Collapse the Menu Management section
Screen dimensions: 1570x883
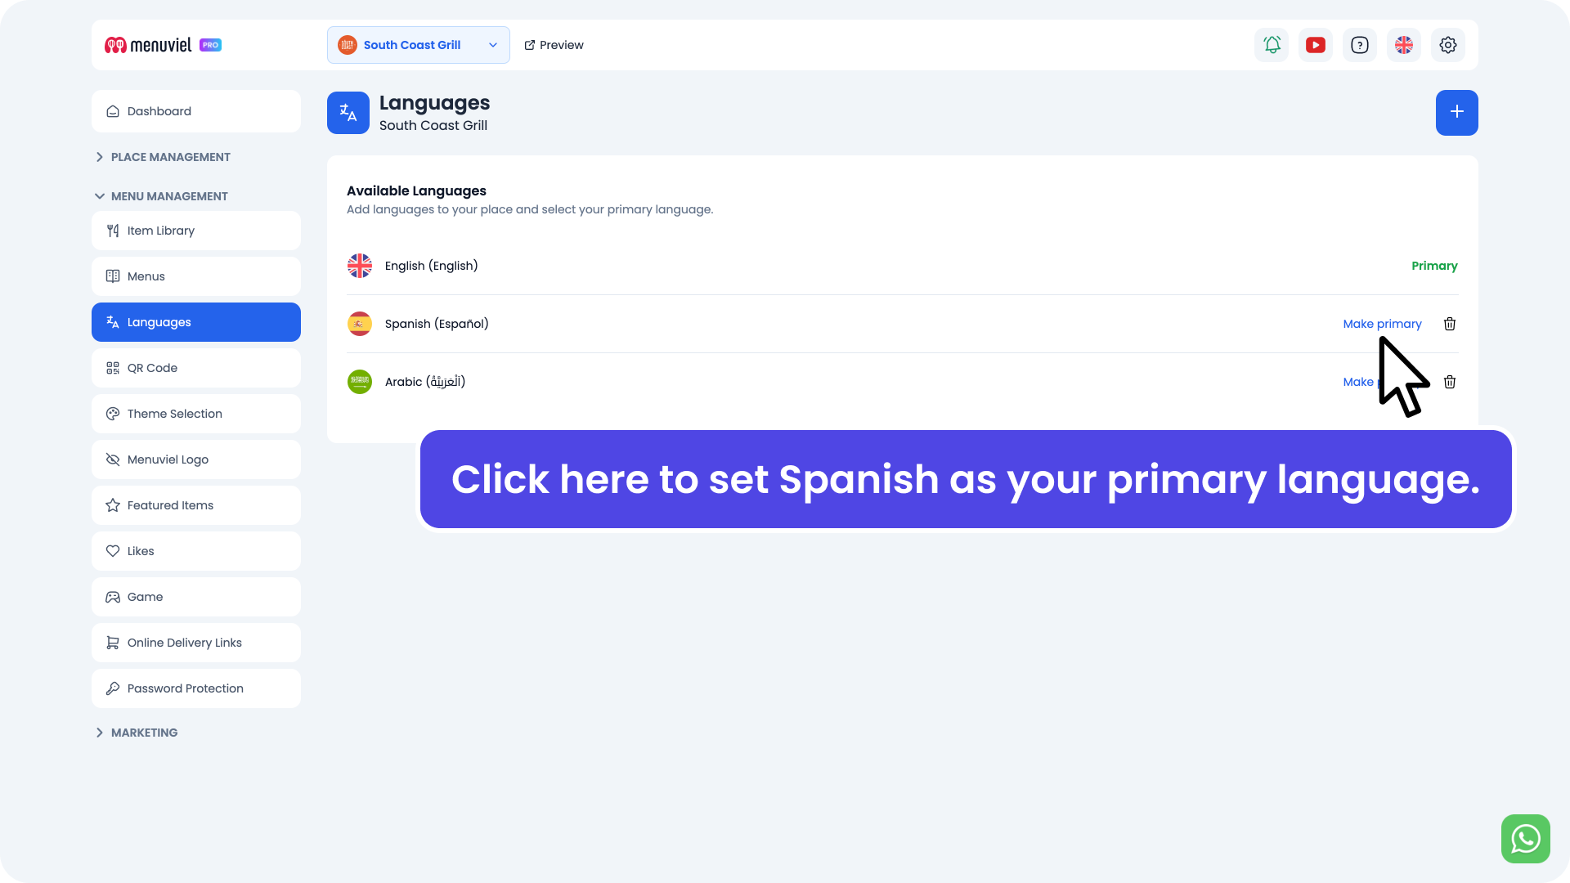tap(169, 196)
